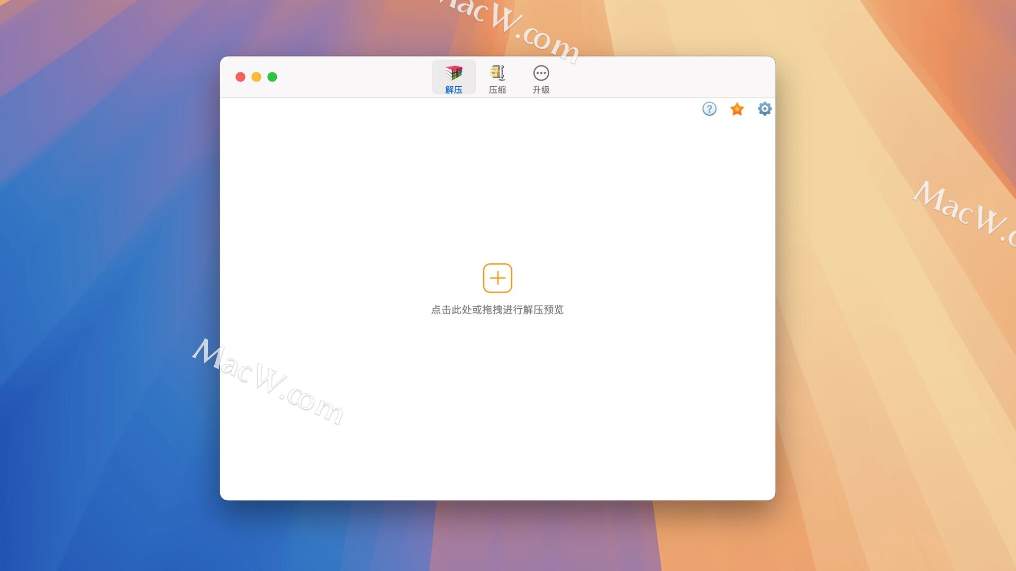Click the orange star rating icon

point(737,109)
